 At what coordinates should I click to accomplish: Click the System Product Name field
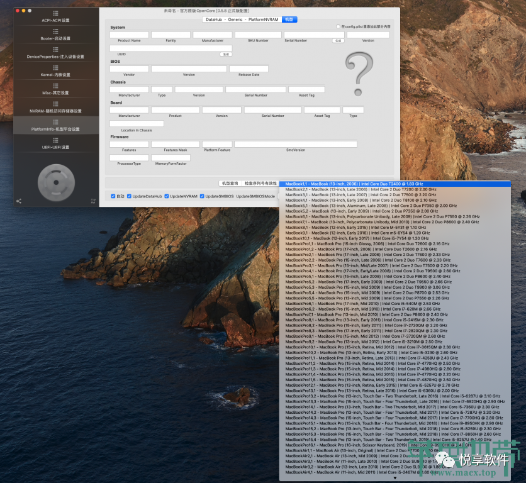[x=129, y=35]
